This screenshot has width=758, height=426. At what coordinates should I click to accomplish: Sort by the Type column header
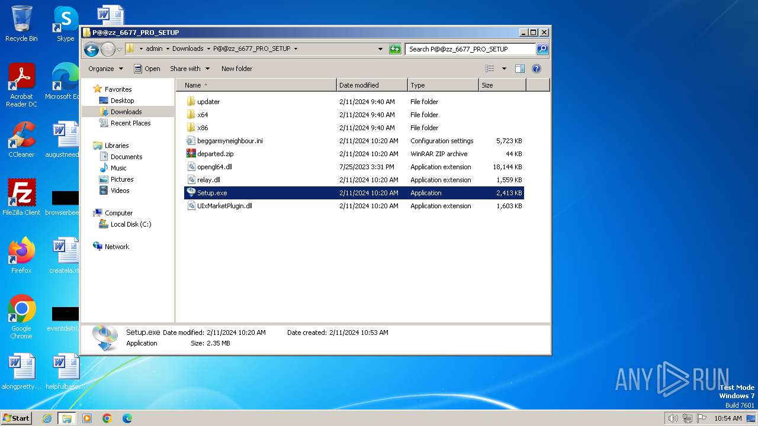[443, 85]
